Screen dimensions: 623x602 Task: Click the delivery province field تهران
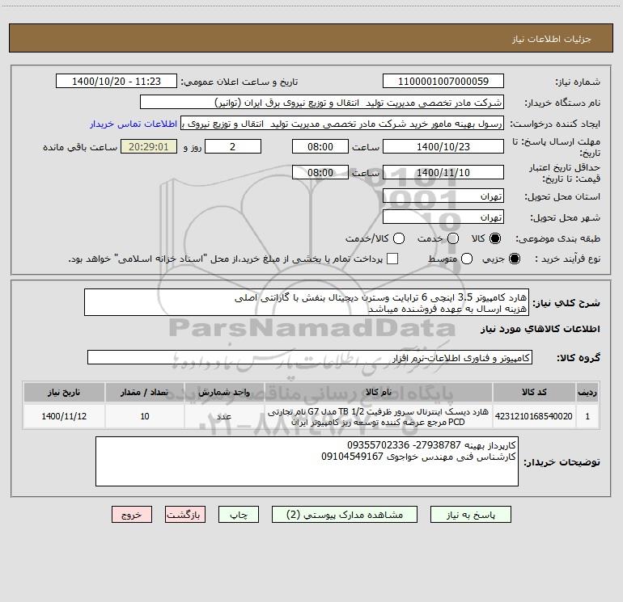[x=443, y=196]
